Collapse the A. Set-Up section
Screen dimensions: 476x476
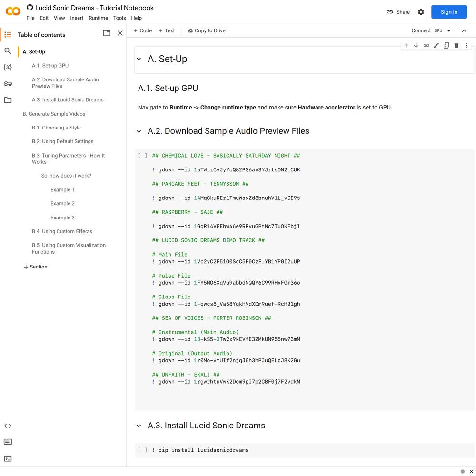pyautogui.click(x=139, y=59)
